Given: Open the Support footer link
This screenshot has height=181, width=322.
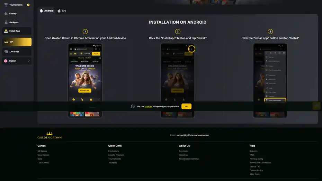Looking at the screenshot, I should [x=253, y=151].
